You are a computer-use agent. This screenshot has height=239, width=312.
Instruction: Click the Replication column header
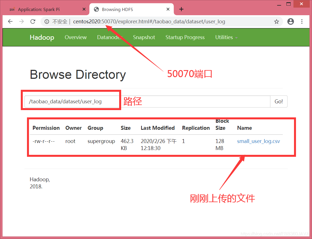coord(196,128)
